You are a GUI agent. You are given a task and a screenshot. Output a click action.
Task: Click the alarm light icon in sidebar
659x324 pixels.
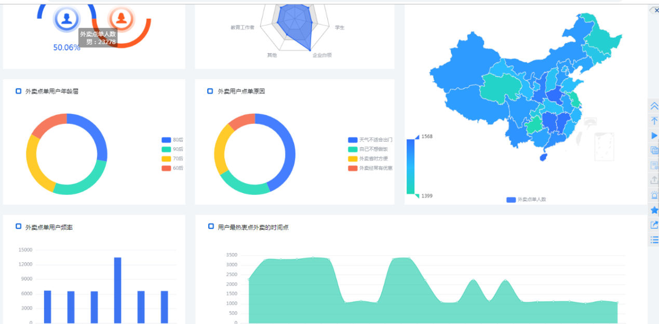pos(654,195)
